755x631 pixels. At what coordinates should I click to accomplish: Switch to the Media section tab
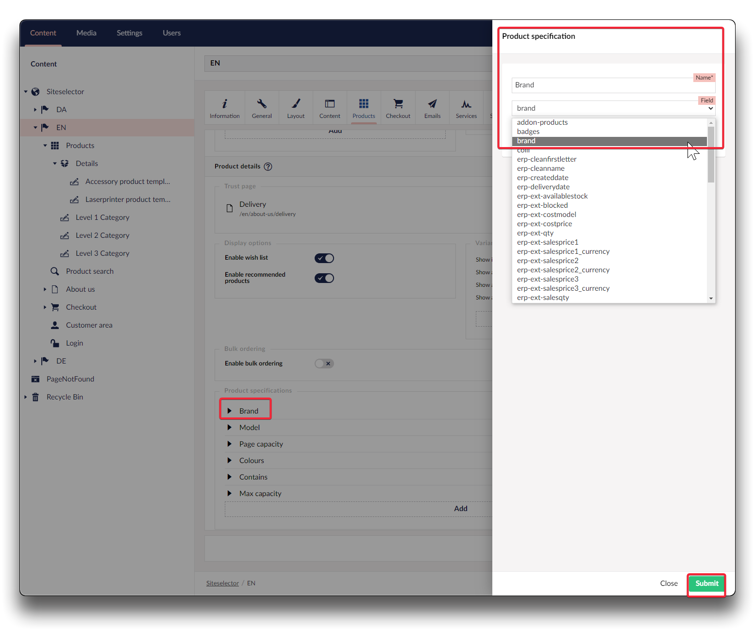pos(86,33)
